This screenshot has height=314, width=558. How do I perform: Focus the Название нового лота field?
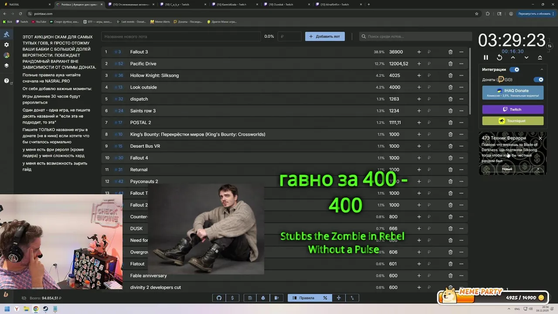(181, 37)
